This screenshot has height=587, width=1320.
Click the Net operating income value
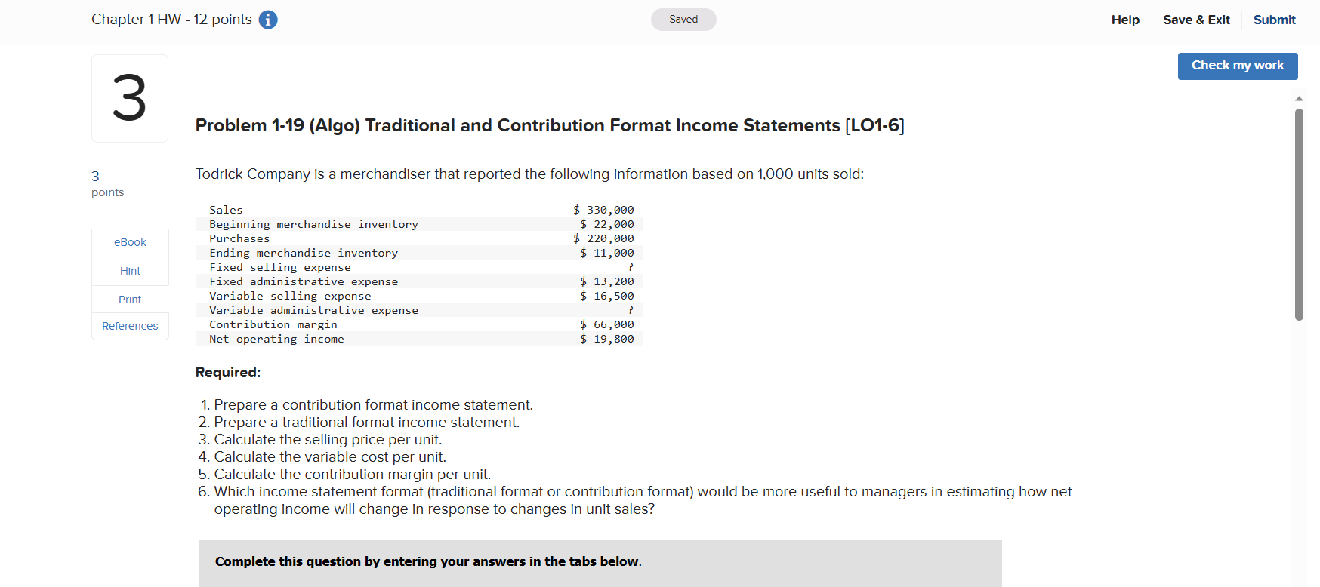click(x=607, y=339)
